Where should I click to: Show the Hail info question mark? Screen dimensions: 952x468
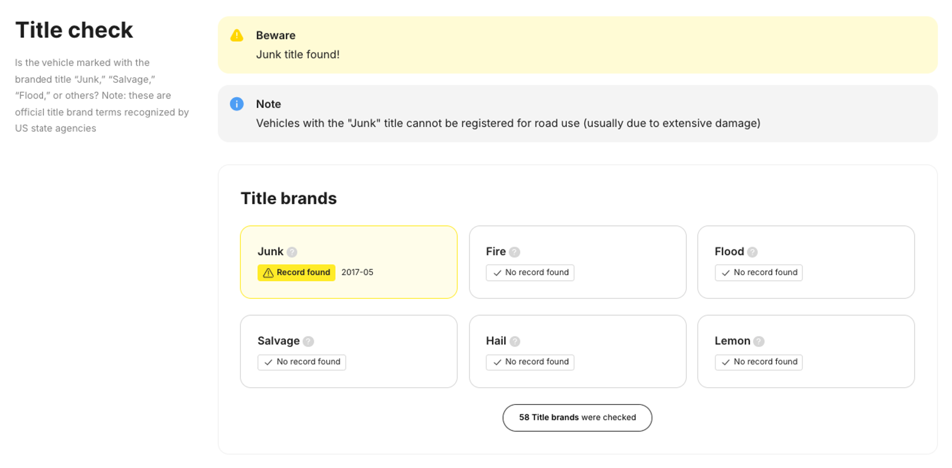pos(515,342)
